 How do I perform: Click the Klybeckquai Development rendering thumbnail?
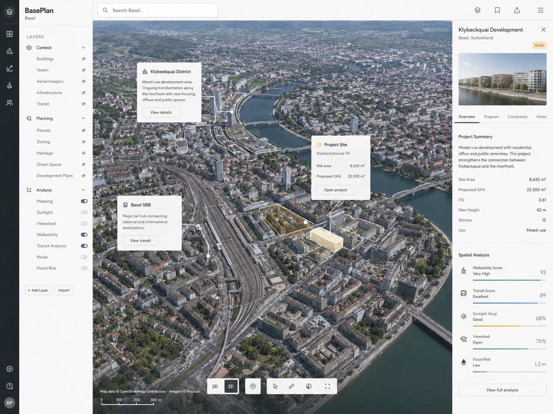(502, 79)
